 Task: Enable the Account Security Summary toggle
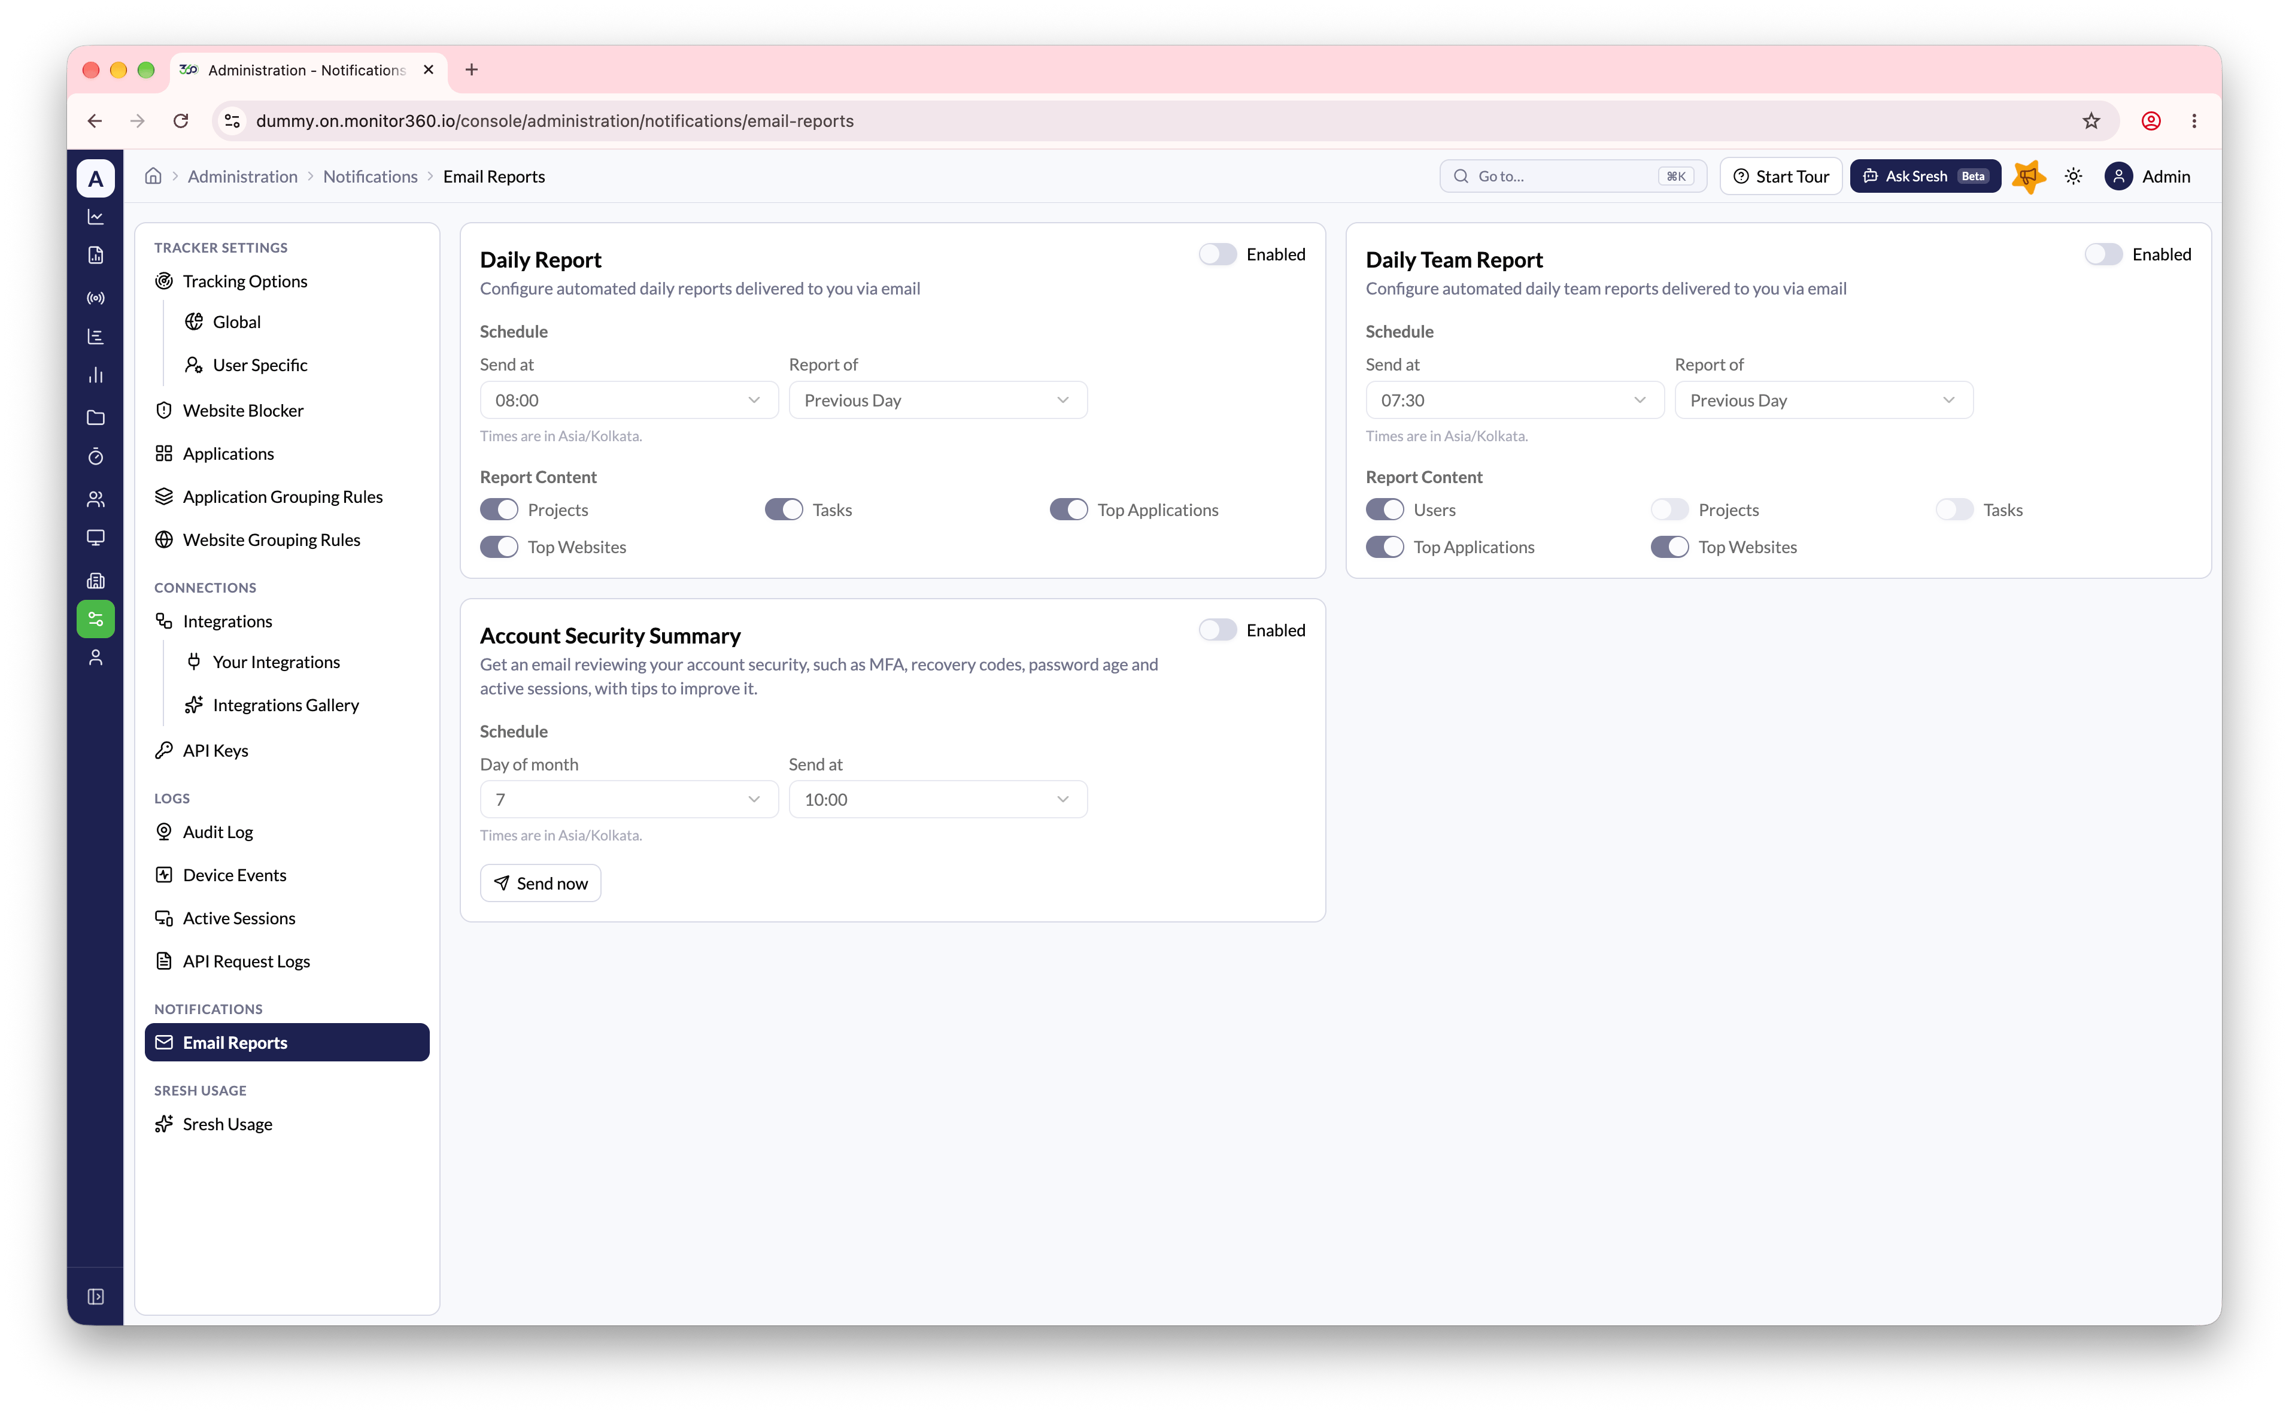(x=1218, y=630)
